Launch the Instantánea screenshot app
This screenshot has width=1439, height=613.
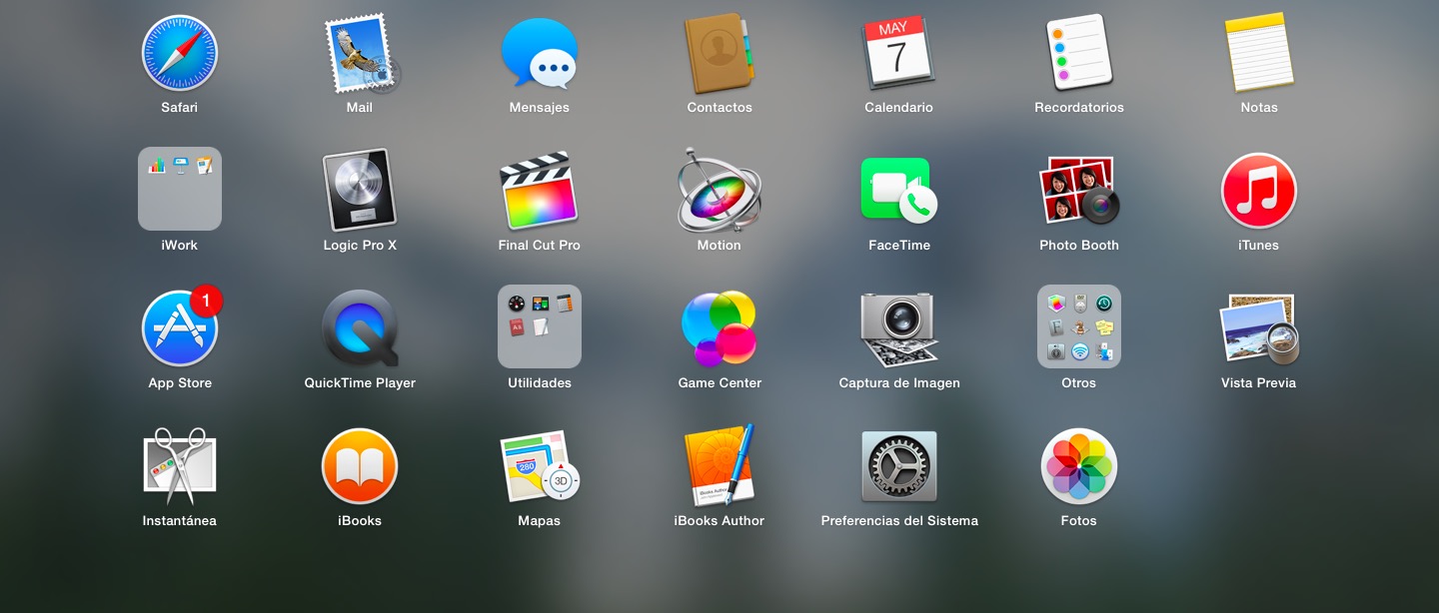click(x=180, y=466)
